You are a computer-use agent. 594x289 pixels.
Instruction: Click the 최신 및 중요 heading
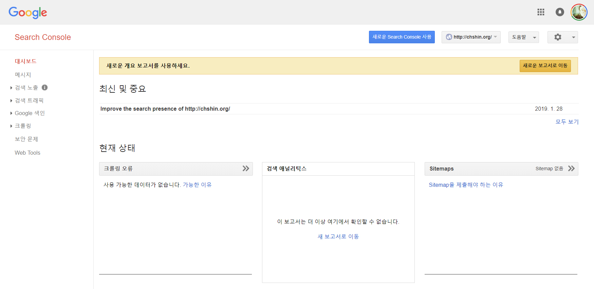tap(123, 89)
